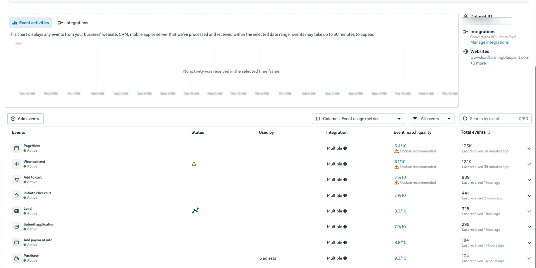
Task: Click the Integrations icon in right sidebar
Action: tap(466, 32)
